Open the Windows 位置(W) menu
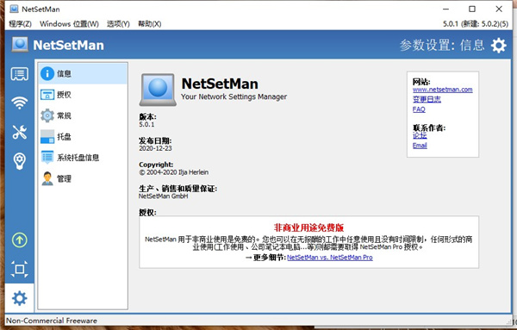This screenshot has height=330, width=517. 69,24
